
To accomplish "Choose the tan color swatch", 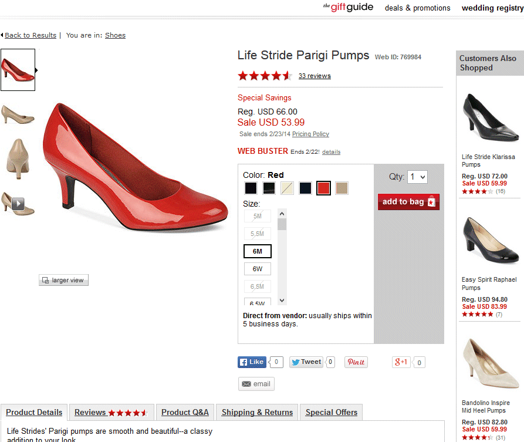I will click(x=342, y=188).
